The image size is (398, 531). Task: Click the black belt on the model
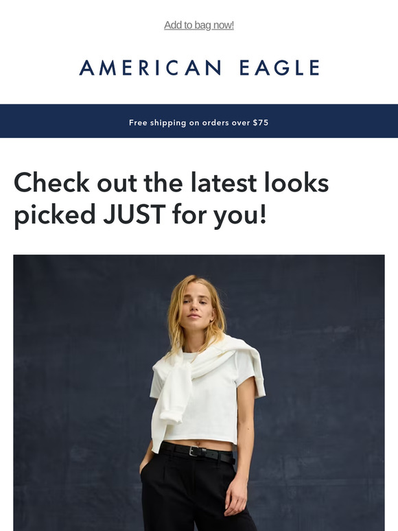[x=198, y=452]
